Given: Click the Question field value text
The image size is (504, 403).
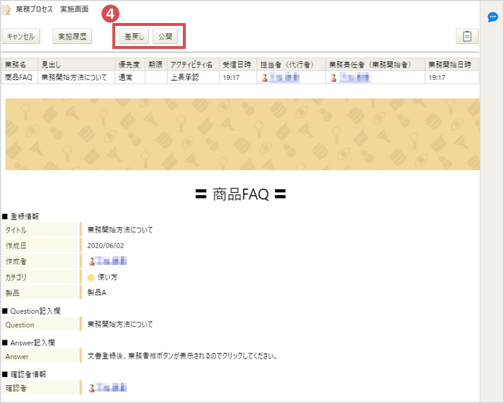Looking at the screenshot, I should pyautogui.click(x=120, y=325).
